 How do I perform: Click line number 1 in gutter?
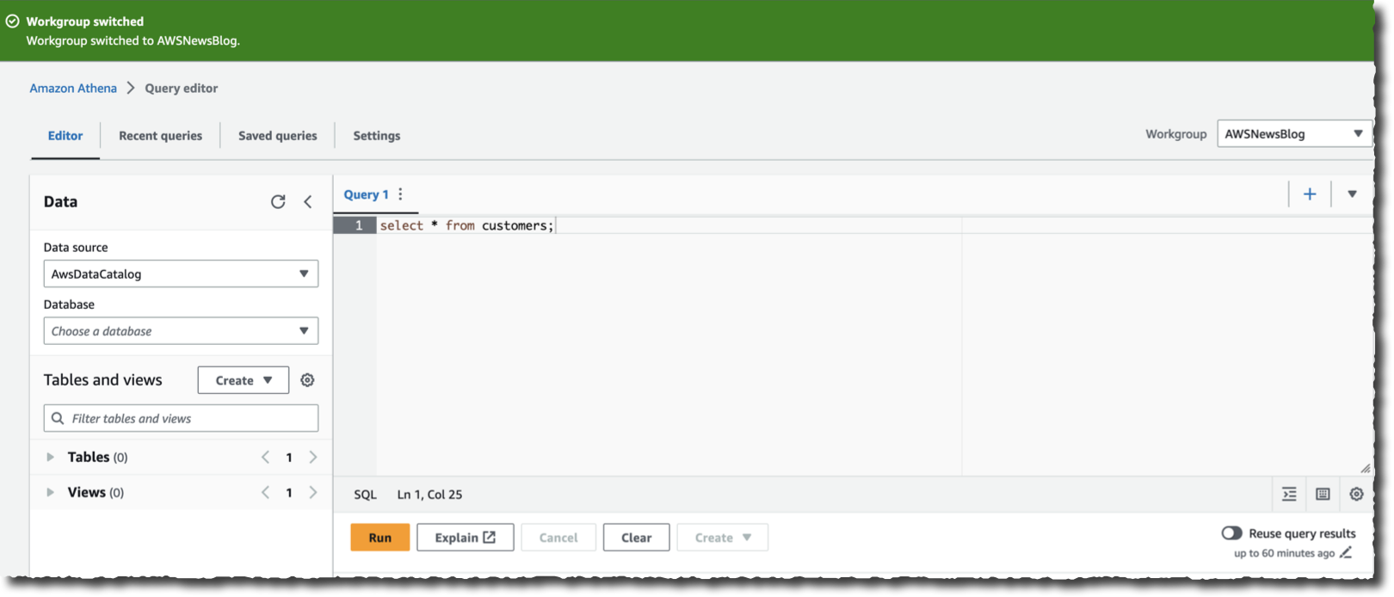click(x=359, y=225)
